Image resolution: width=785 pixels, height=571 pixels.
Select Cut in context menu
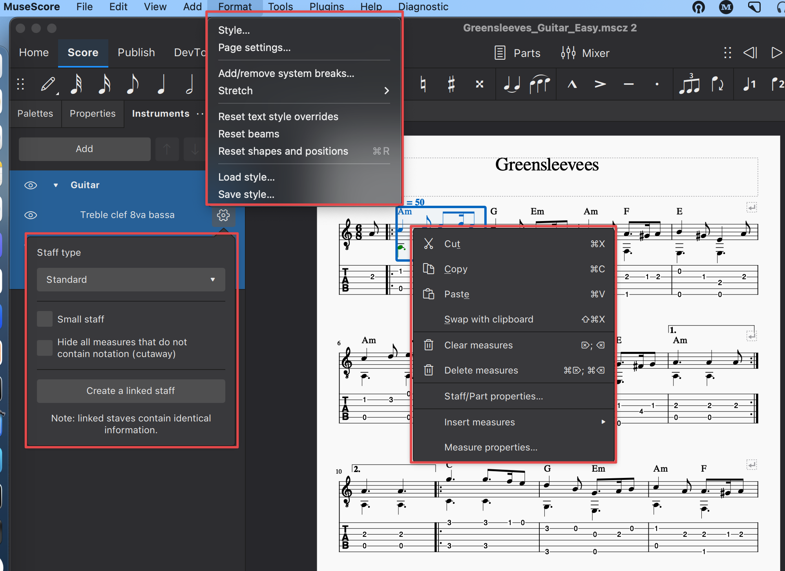[x=513, y=244]
